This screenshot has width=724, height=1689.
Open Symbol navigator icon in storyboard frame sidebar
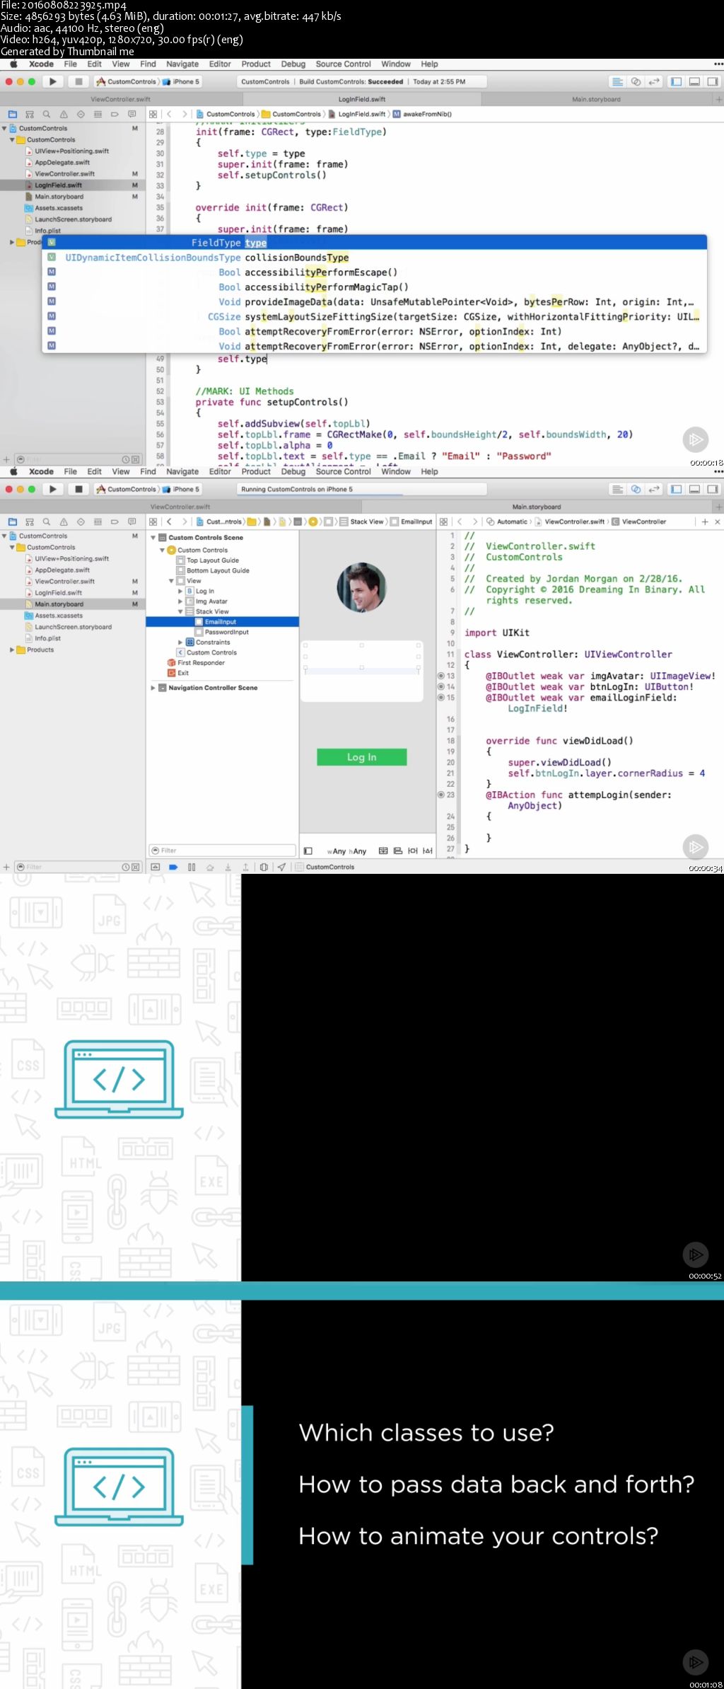(x=30, y=521)
